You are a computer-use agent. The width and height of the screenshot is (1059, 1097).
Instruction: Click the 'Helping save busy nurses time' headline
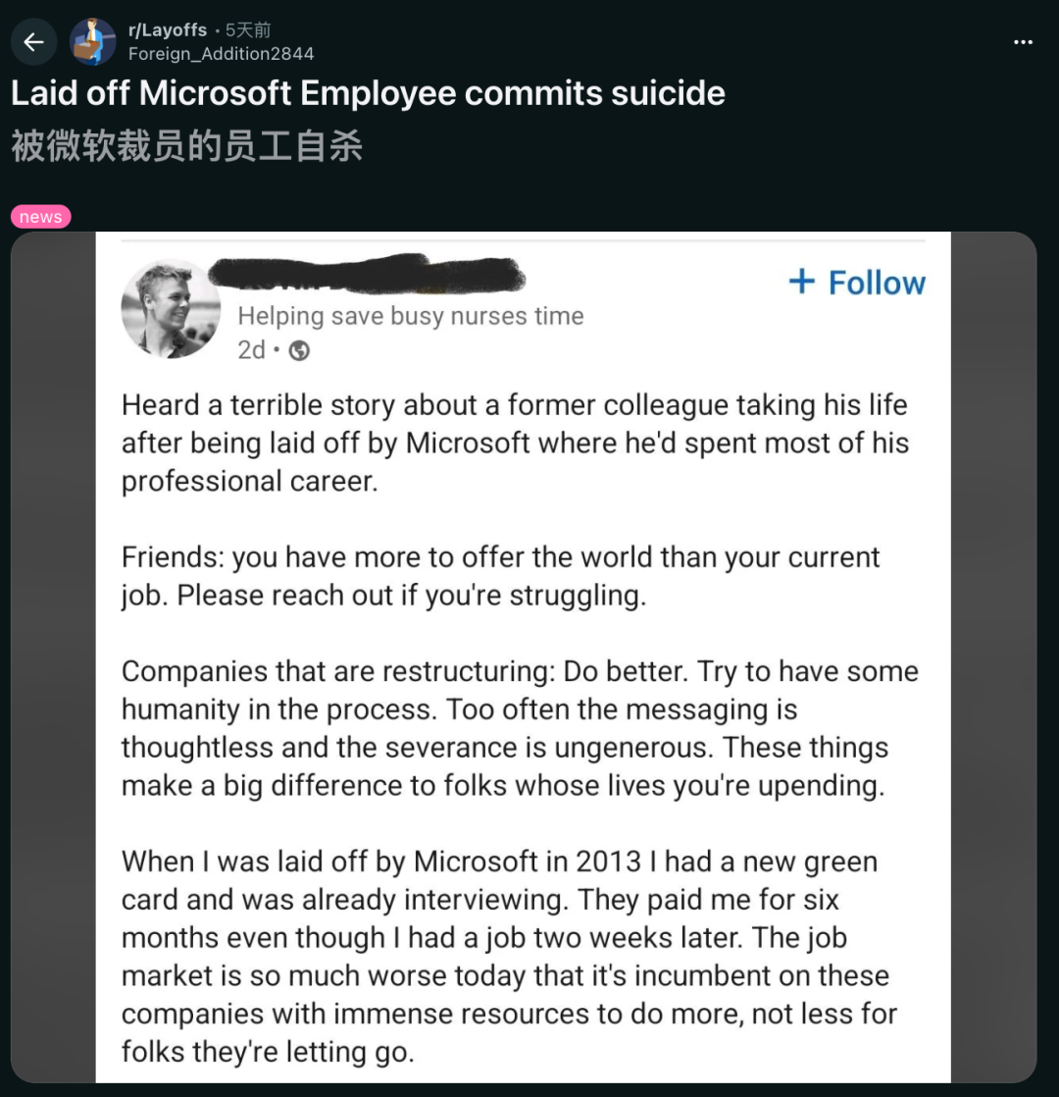[x=410, y=316]
